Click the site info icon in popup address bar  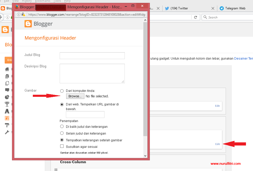(19, 15)
